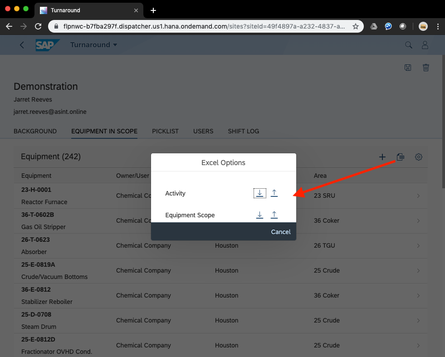Click the Owner/User column header
This screenshot has height=357, width=445.
tap(132, 176)
